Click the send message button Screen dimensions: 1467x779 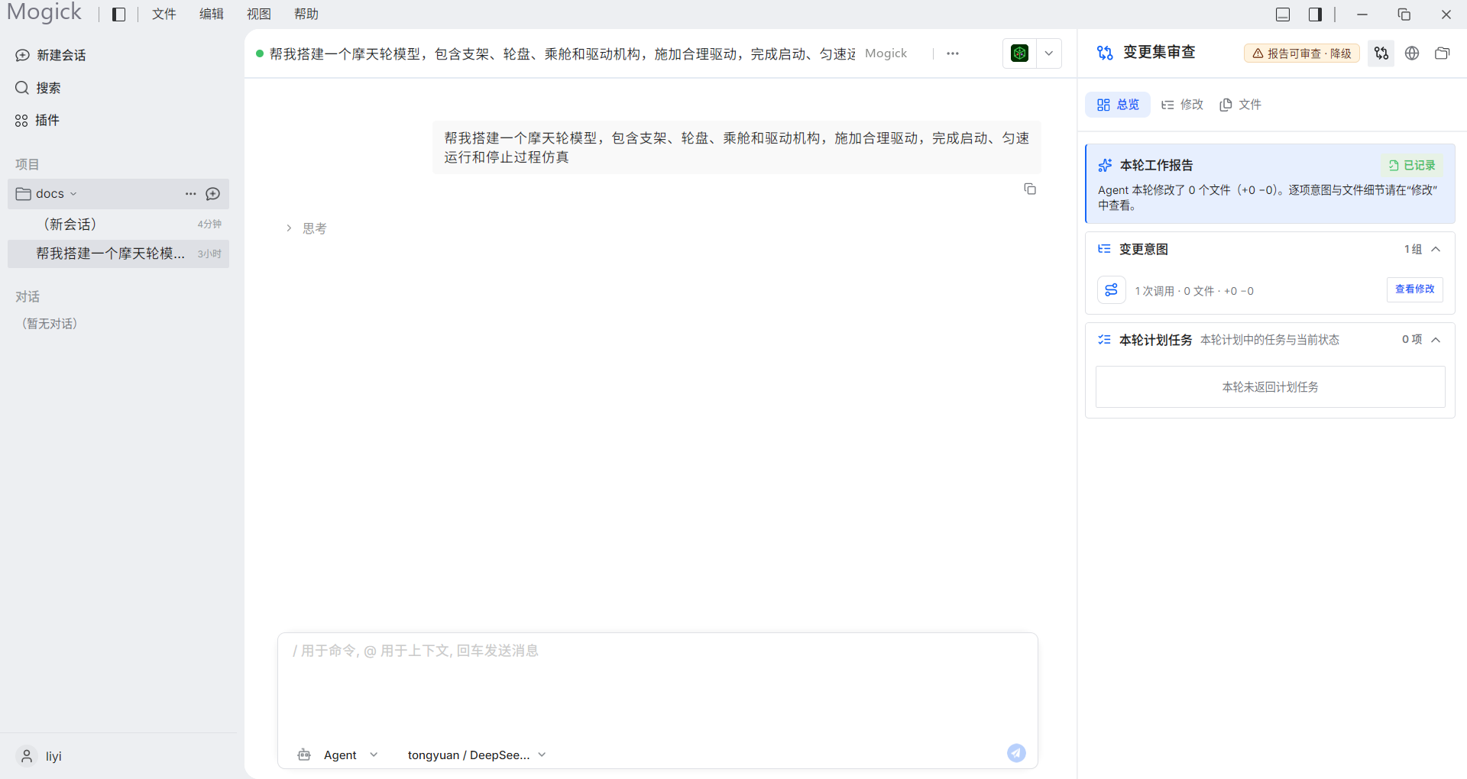tap(1016, 753)
